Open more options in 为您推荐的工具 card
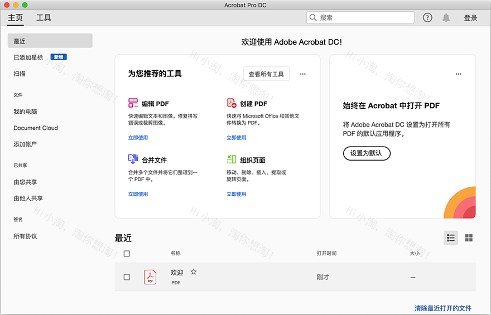This screenshot has height=315, width=491. pos(302,74)
